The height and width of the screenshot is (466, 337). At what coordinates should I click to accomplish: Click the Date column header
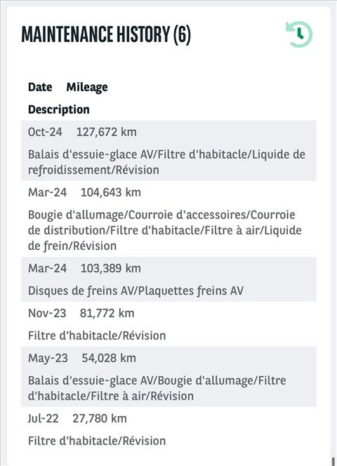(40, 87)
